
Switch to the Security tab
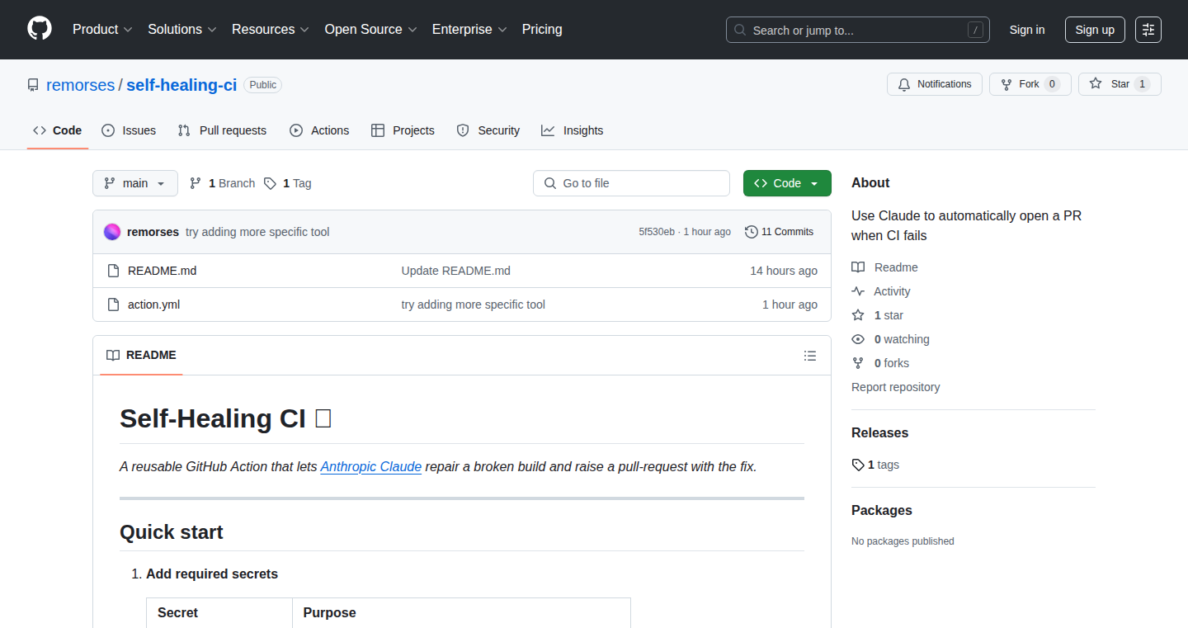(488, 130)
